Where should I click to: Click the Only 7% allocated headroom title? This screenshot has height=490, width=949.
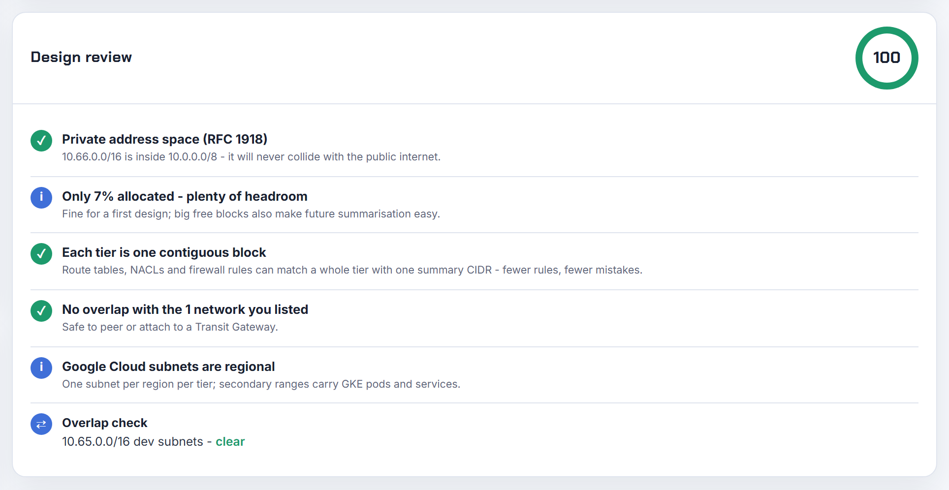coord(185,196)
